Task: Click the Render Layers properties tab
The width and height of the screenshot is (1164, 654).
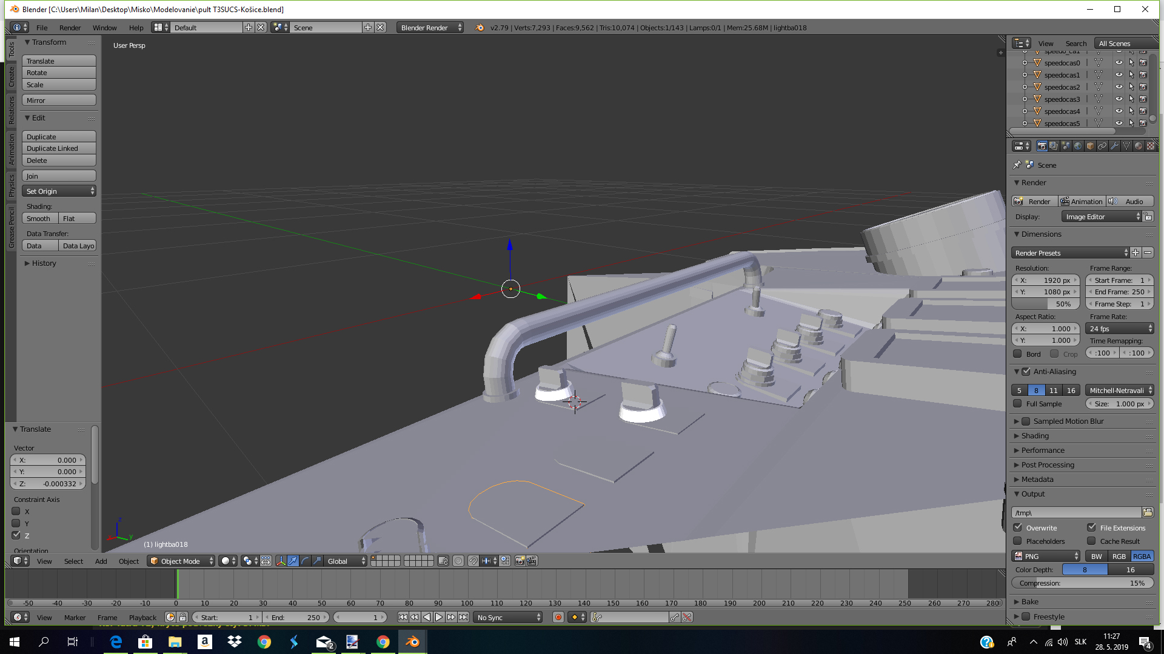Action: click(x=1054, y=146)
